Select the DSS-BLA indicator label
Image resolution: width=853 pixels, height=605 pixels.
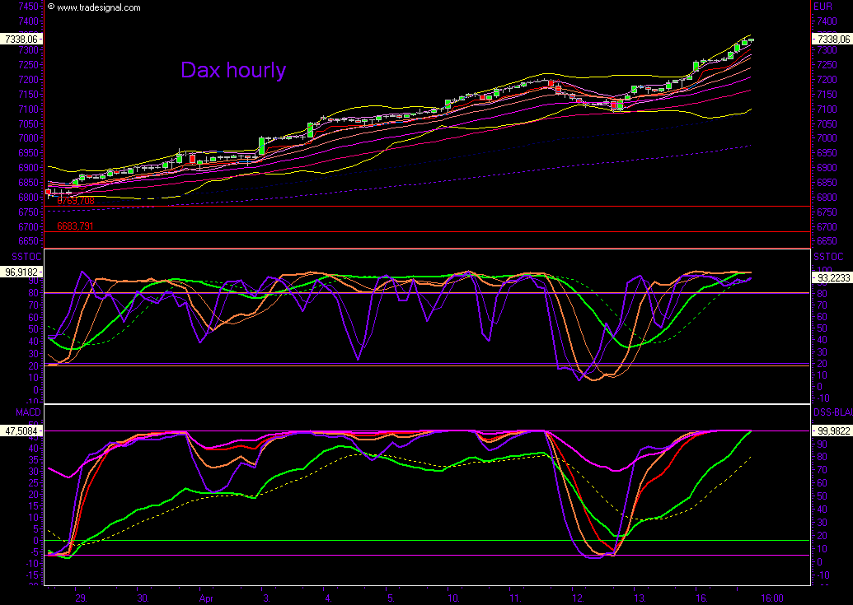click(833, 412)
